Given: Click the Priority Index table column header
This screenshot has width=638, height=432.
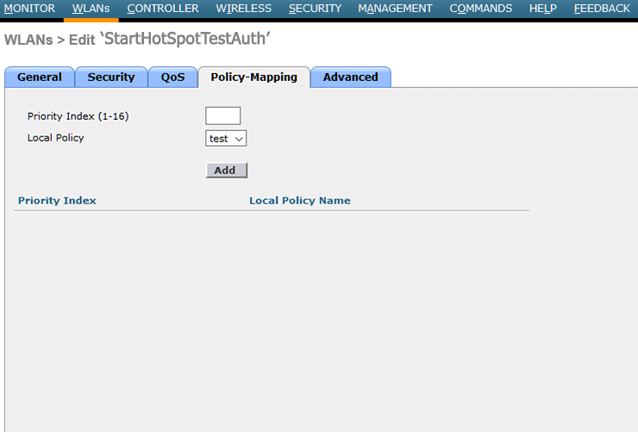Looking at the screenshot, I should [x=57, y=201].
